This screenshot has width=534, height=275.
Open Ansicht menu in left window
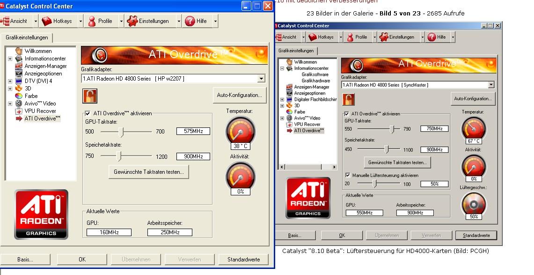click(x=15, y=21)
